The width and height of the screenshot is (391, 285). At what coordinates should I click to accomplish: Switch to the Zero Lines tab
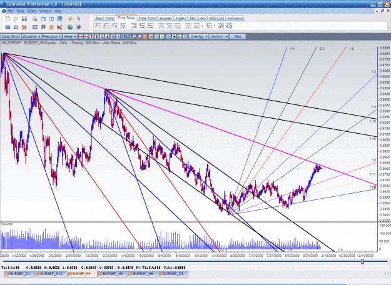tap(197, 18)
